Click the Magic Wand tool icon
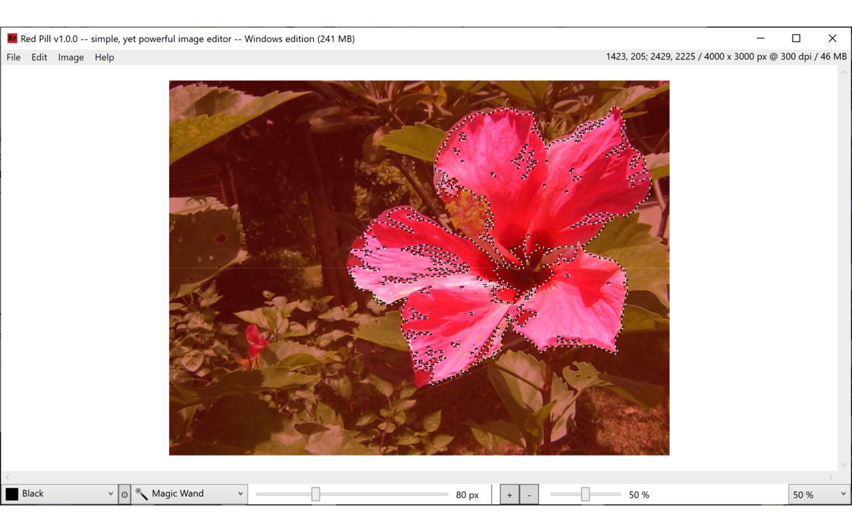The image size is (852, 532). 141,494
